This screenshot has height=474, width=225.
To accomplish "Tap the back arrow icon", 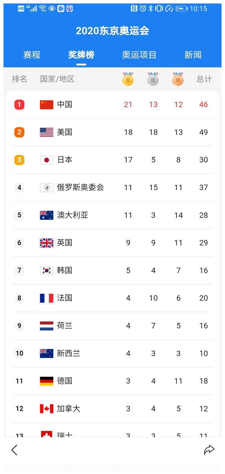I will click(x=14, y=450).
